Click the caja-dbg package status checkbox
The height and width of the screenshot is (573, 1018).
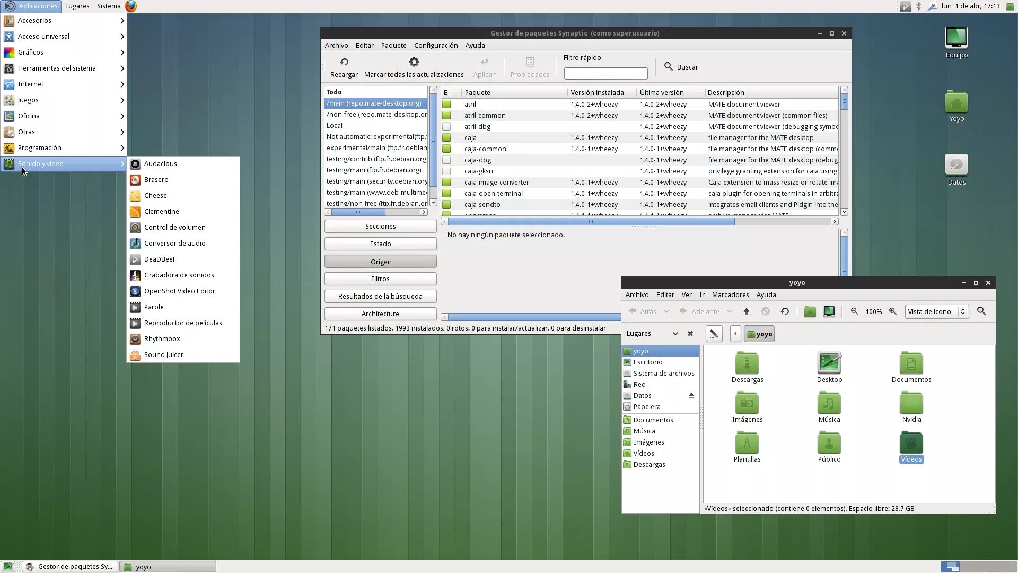(x=446, y=160)
